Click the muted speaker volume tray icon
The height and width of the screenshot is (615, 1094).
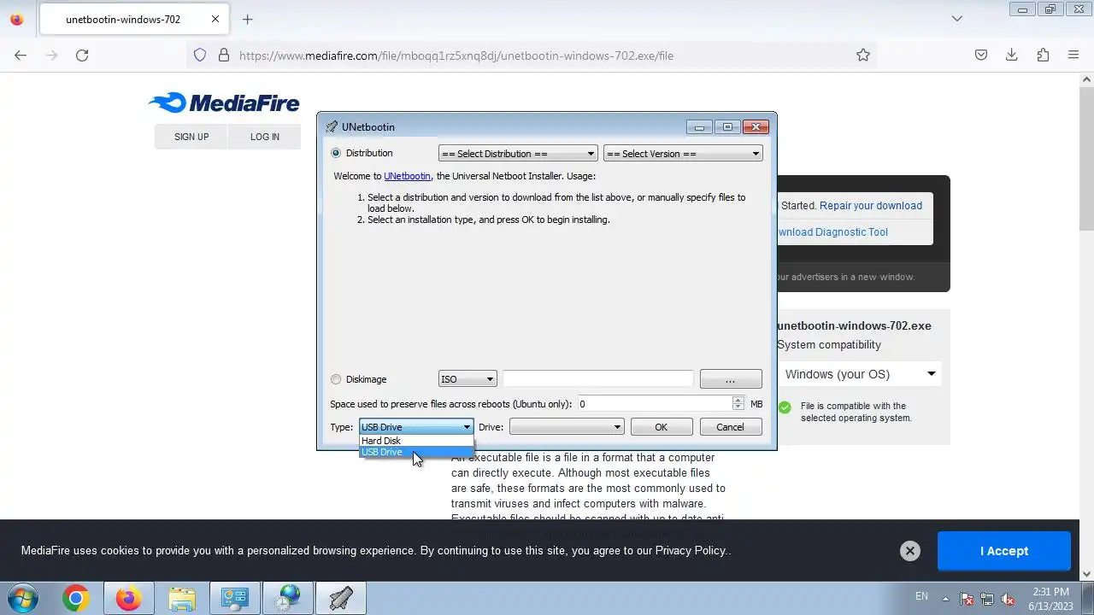pos(1008,599)
